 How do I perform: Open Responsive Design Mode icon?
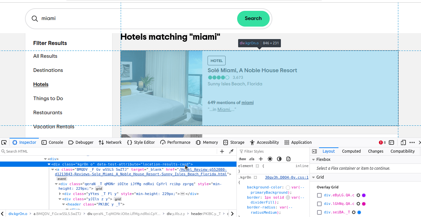(x=403, y=142)
